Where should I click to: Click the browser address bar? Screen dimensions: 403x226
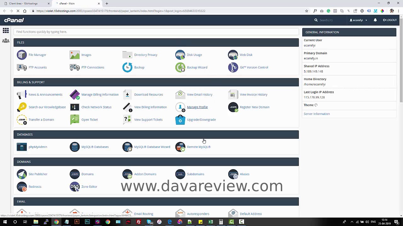pyautogui.click(x=167, y=11)
